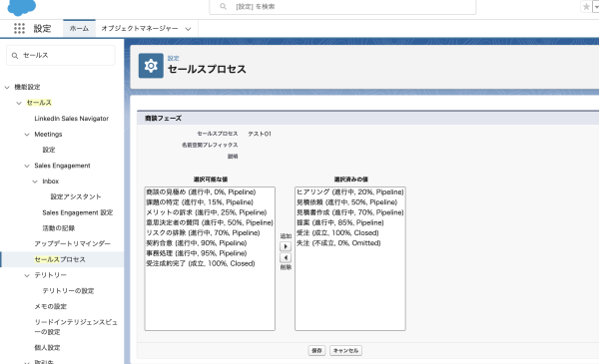Screen dimensions: 599x364
Task: Open メモの設定 in sidebar
Action: coord(51,306)
